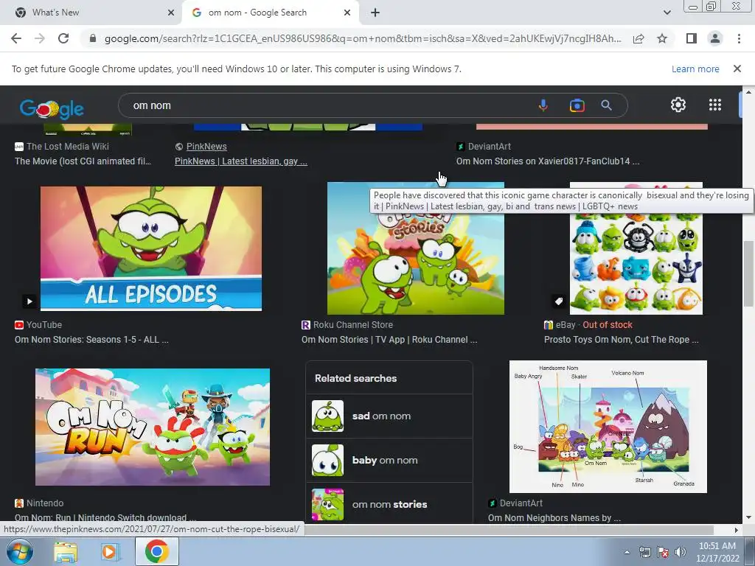Open Om Nom Stories TV App Roku title
Viewport: 755px width, 566px height.
tap(389, 339)
